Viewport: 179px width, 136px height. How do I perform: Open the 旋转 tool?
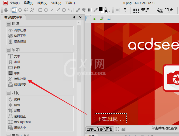(14, 99)
